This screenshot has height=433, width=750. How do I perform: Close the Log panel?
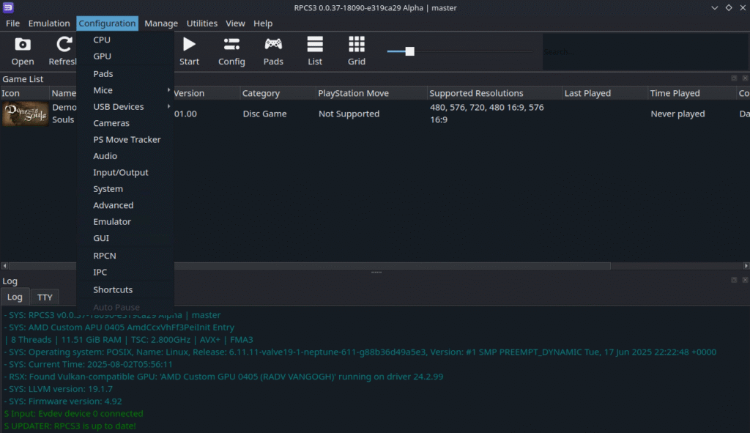click(745, 280)
